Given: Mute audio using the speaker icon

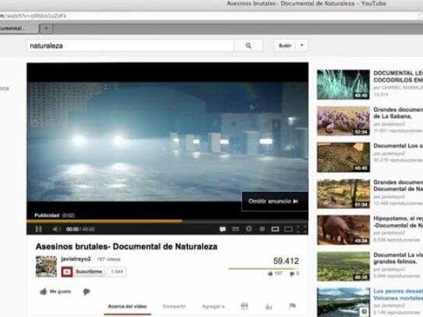Looking at the screenshot, I should [x=55, y=229].
